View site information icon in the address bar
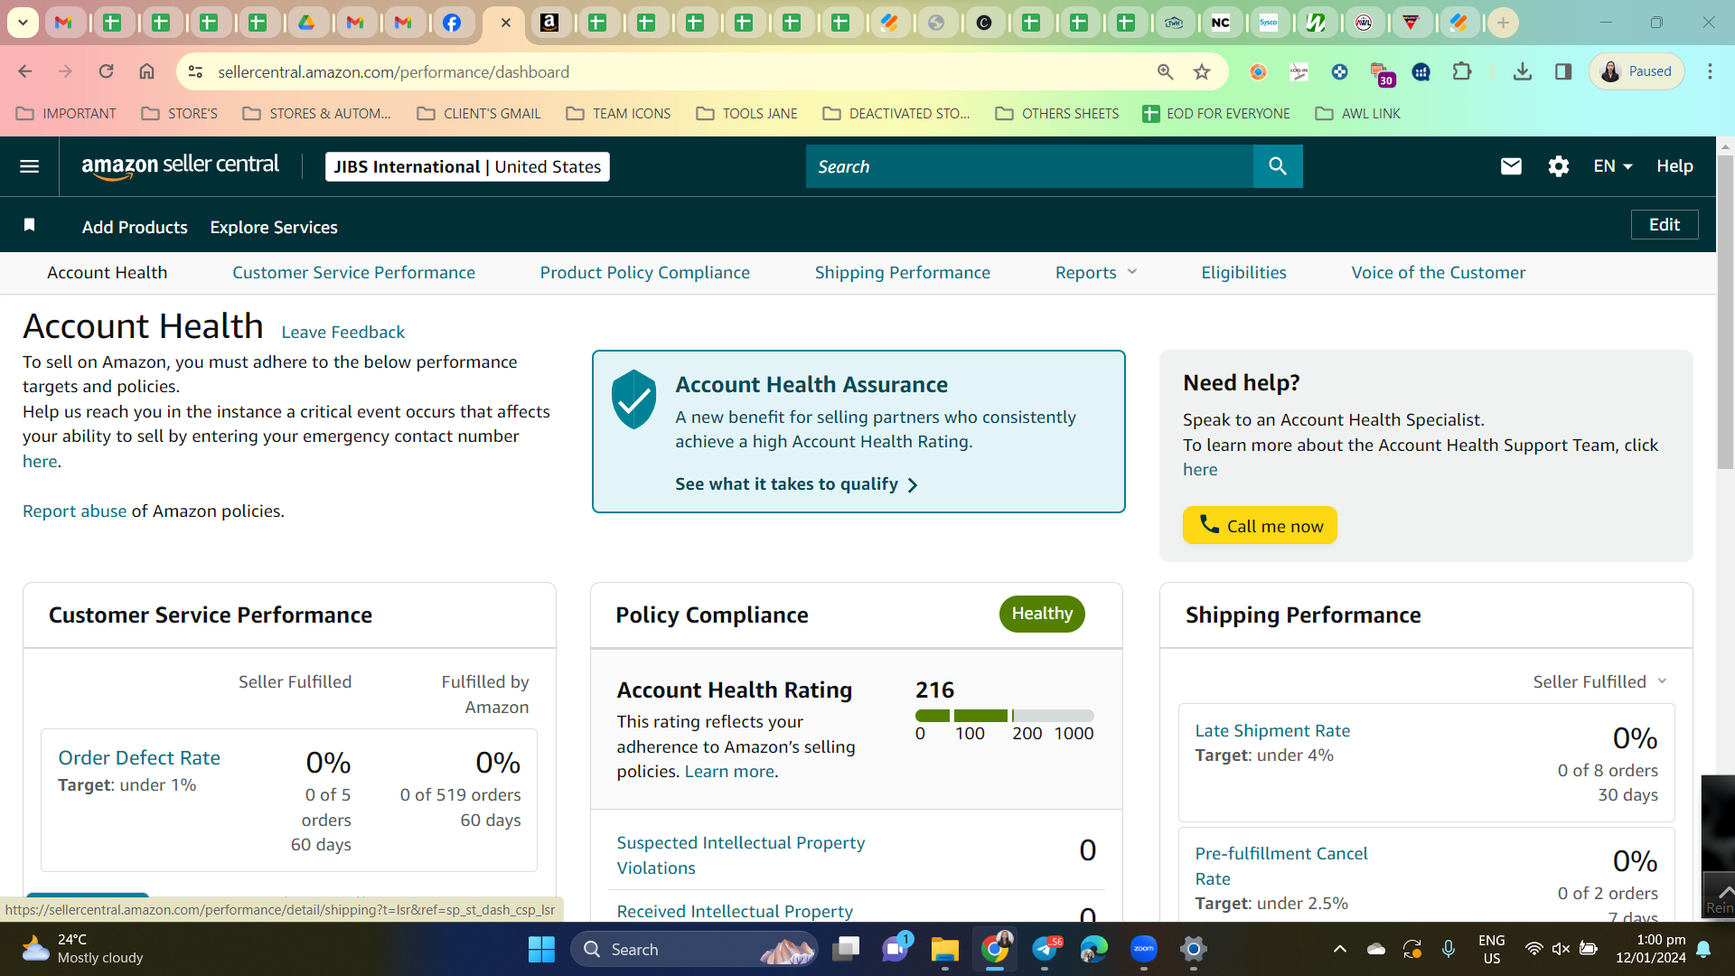The height and width of the screenshot is (976, 1735). click(195, 71)
